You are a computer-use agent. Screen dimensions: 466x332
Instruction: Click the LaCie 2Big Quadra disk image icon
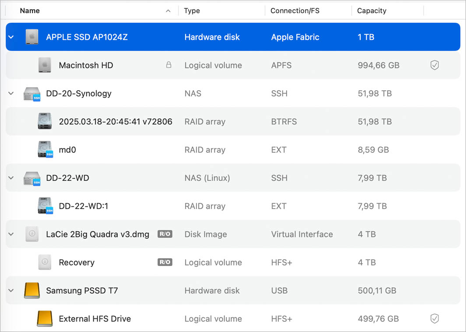pyautogui.click(x=32, y=234)
